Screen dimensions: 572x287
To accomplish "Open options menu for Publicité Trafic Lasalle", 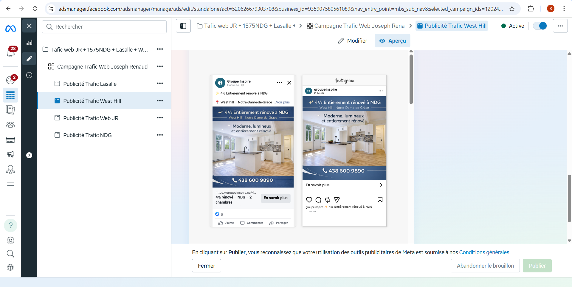I will [x=160, y=83].
